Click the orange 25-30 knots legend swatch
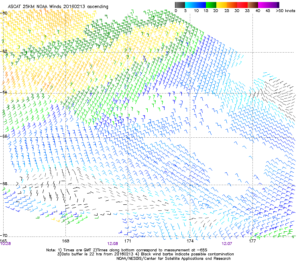The width and height of the screenshot is (297, 261). [232, 5]
